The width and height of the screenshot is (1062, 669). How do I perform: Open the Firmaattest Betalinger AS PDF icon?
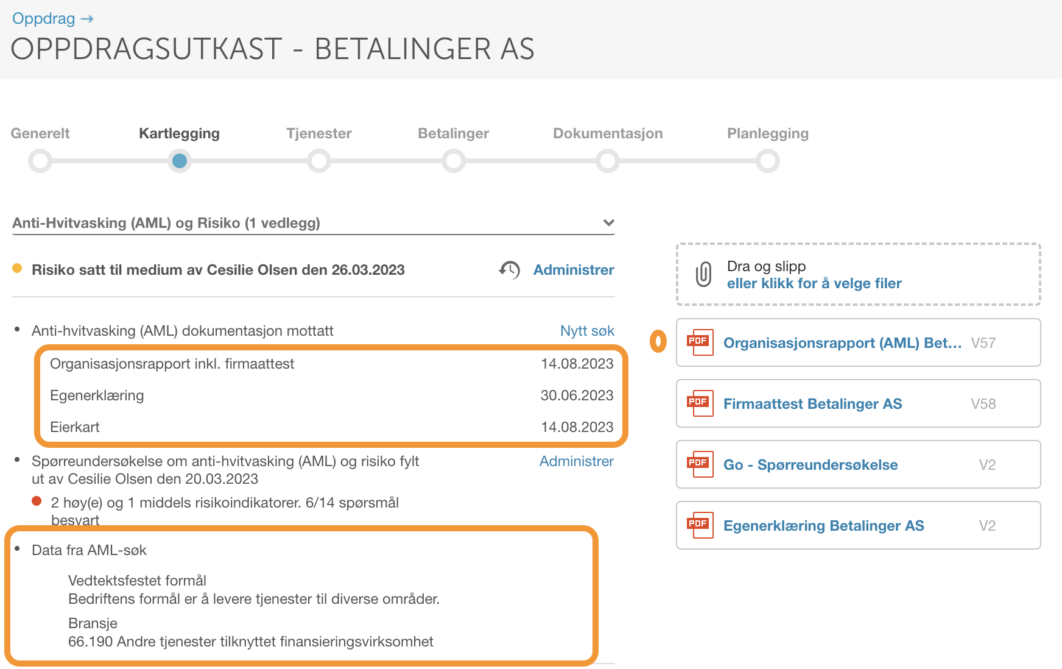coord(700,403)
